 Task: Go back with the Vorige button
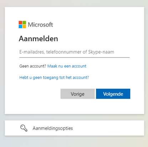pos(78,94)
